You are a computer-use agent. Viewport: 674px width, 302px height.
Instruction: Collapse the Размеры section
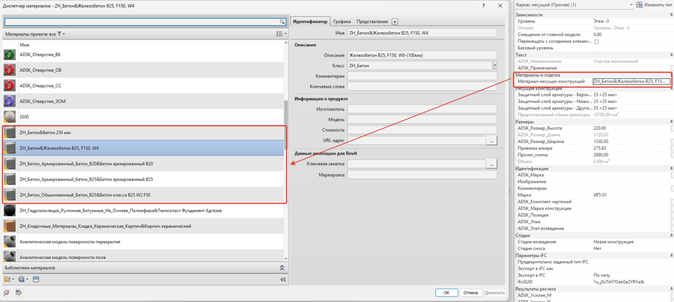point(671,122)
